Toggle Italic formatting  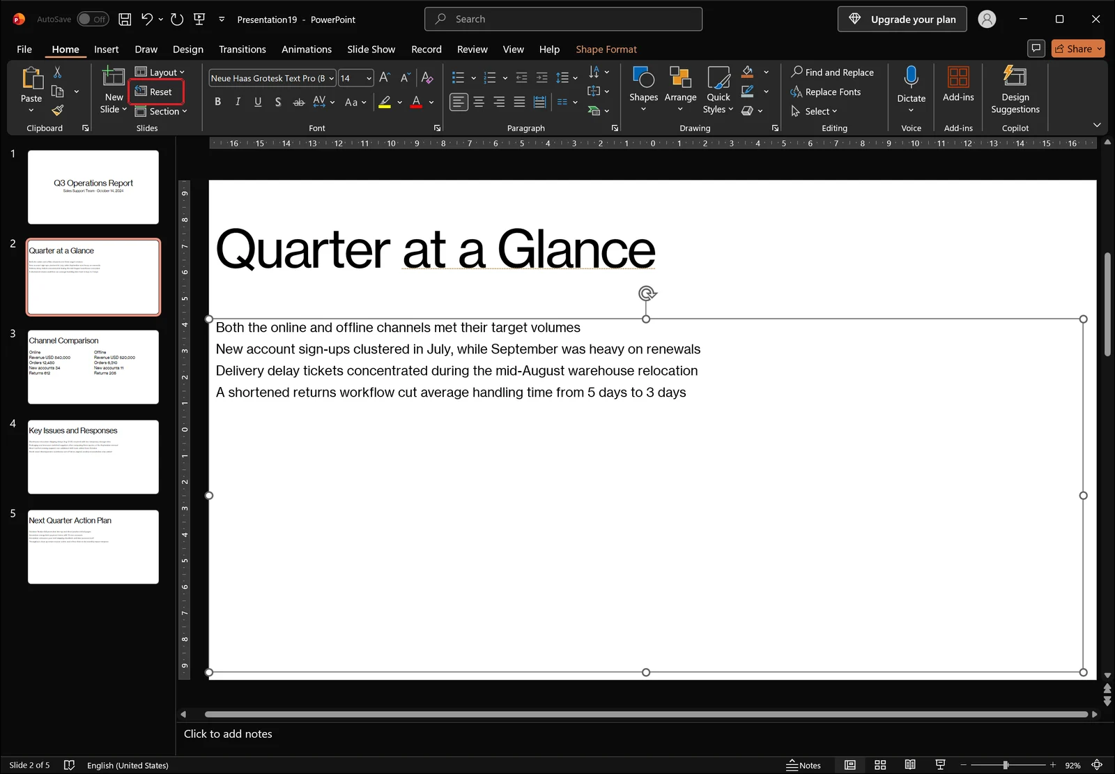(x=238, y=102)
